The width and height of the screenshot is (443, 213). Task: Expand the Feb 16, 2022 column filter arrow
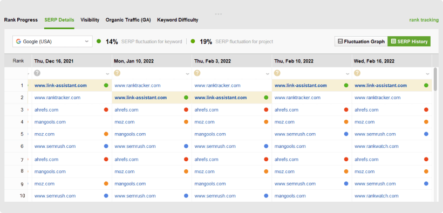(x=428, y=74)
